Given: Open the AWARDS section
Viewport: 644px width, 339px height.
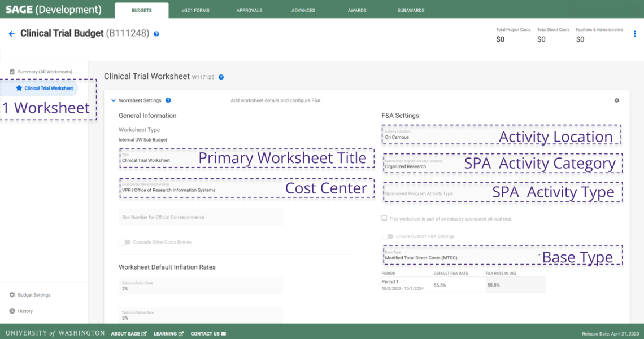Looking at the screenshot, I should click(x=357, y=10).
